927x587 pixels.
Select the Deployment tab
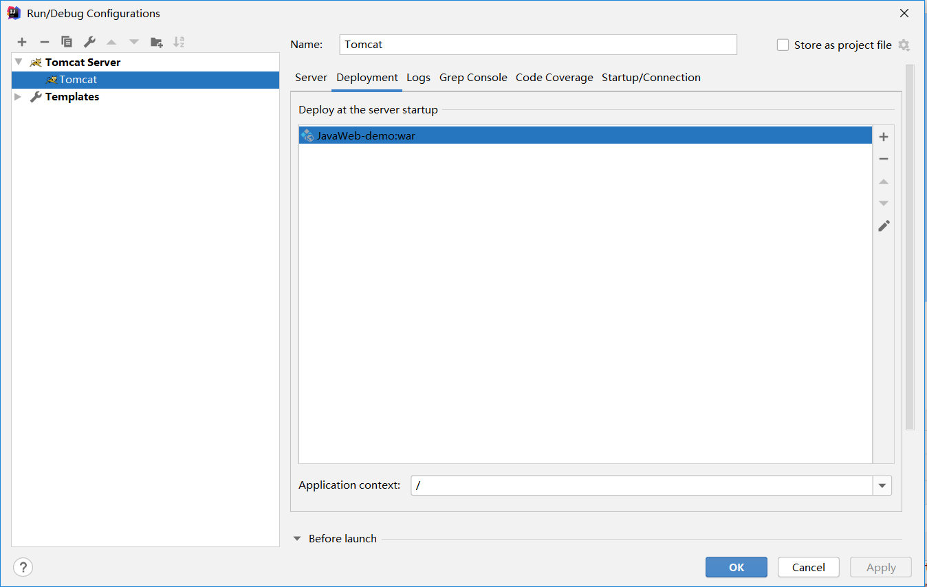pos(367,78)
